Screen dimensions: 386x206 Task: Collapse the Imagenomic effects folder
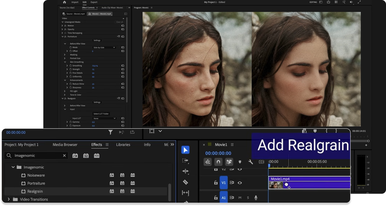tap(13, 167)
